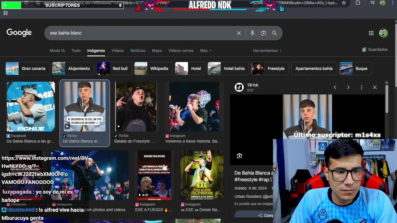Open the Facebook FICHAJE image result
Image resolution: width=397 pixels, height=223 pixels.
[31, 107]
